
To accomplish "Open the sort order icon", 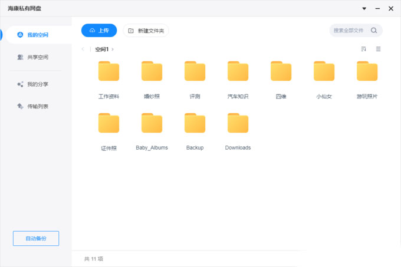I will [363, 49].
